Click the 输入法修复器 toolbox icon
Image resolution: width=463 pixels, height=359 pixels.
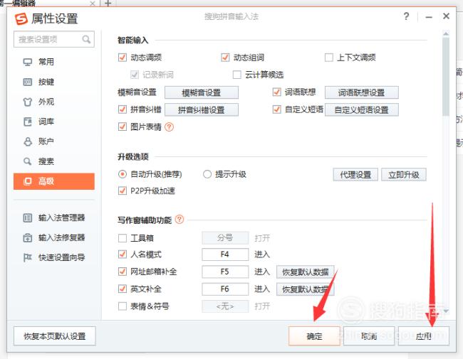coord(28,238)
